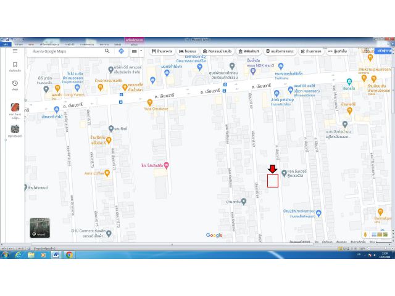
Task: Click the Word Help question mark icon
Action: (392, 44)
